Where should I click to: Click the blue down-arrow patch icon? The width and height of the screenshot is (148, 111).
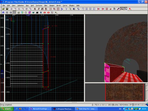coord(41,12)
